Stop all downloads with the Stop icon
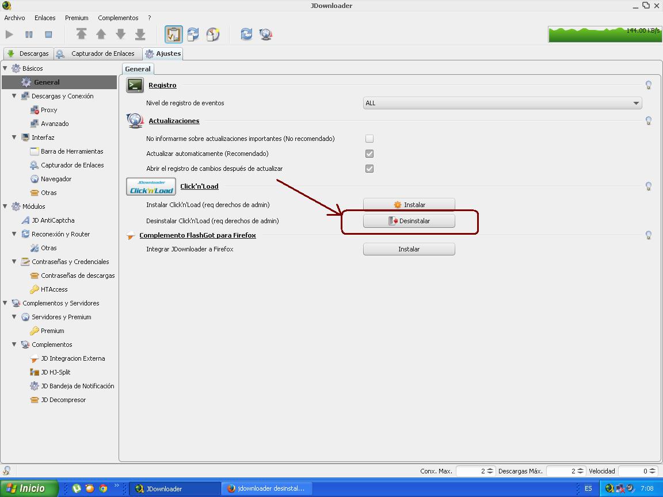663x497 pixels. [x=48, y=35]
